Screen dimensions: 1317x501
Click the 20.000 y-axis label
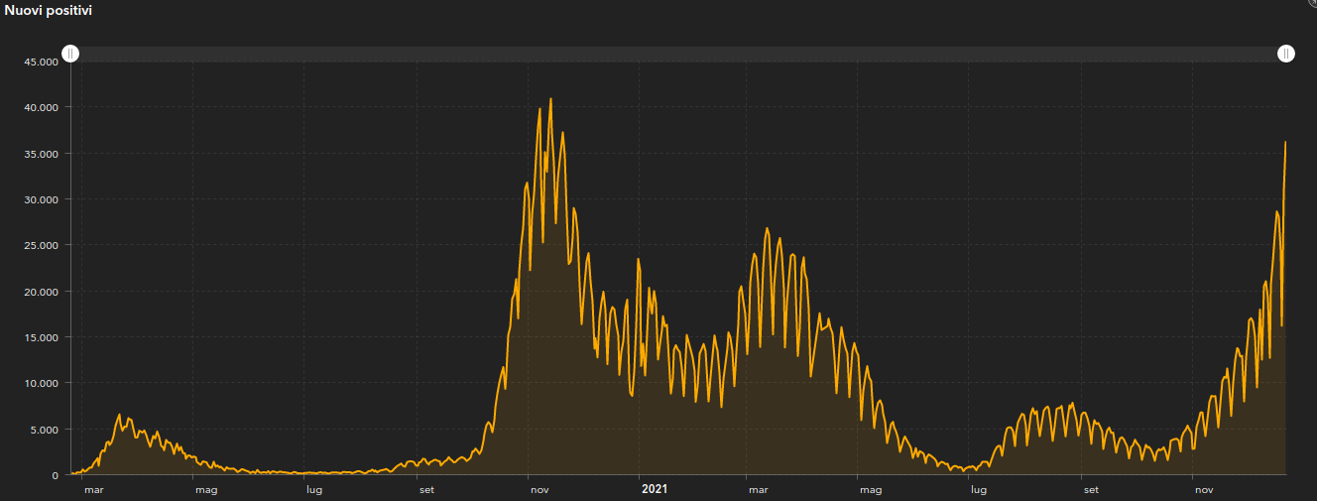[42, 292]
